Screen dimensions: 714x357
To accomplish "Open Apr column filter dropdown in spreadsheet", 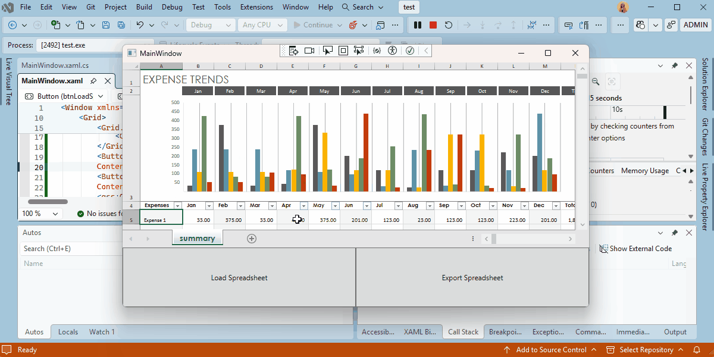I will tap(303, 206).
